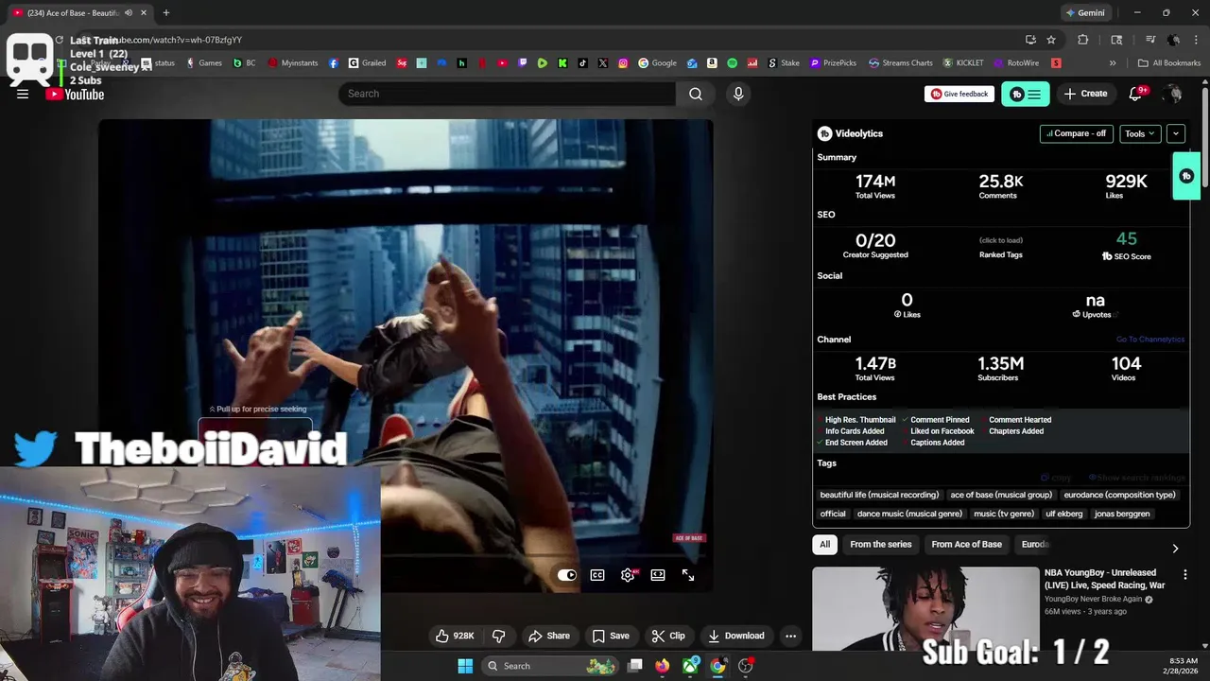Follow the Go To Channelytics link
Screen dimensions: 1210x681
[1149, 340]
